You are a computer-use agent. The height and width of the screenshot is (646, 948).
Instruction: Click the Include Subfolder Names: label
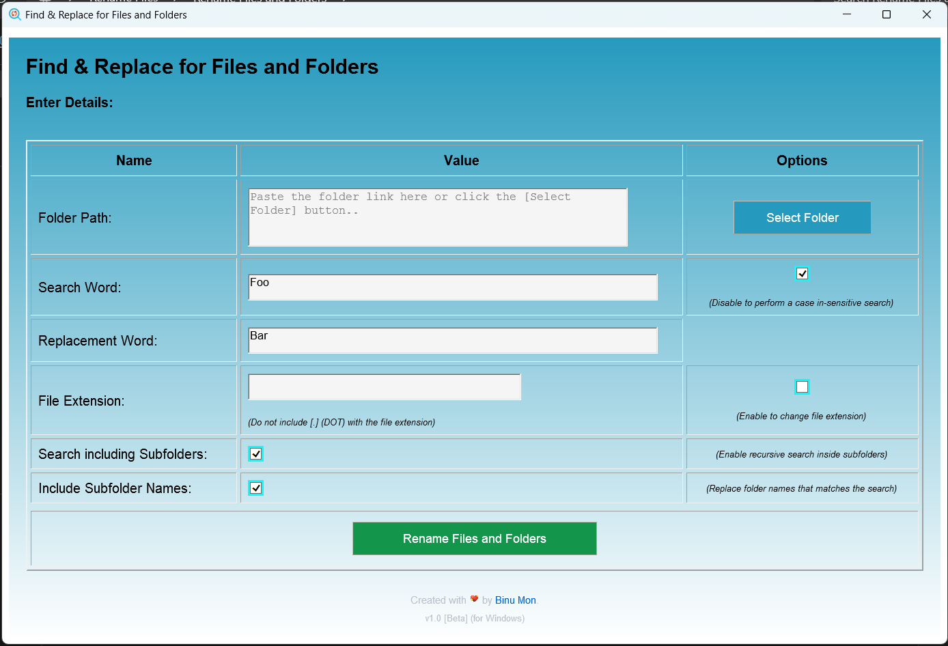click(x=115, y=488)
